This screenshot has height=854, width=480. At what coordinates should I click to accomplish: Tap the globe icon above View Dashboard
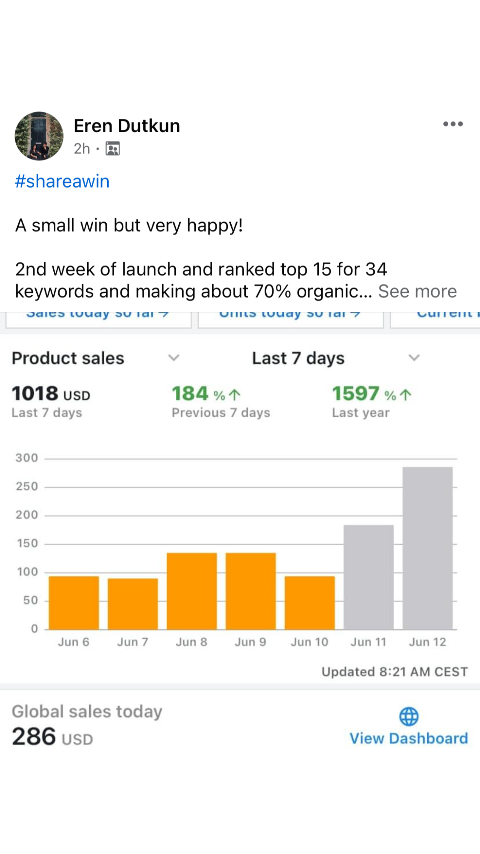pyautogui.click(x=409, y=716)
